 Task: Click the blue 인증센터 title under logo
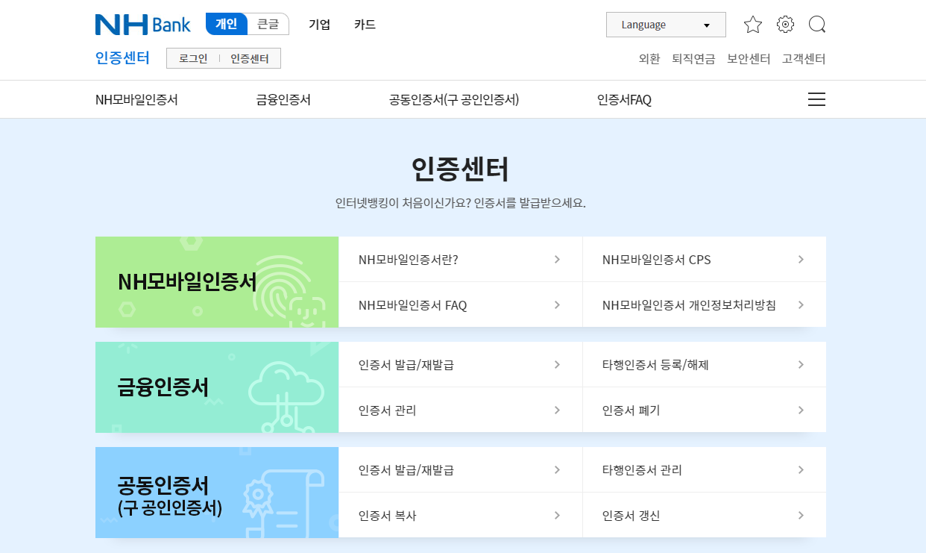tap(122, 58)
